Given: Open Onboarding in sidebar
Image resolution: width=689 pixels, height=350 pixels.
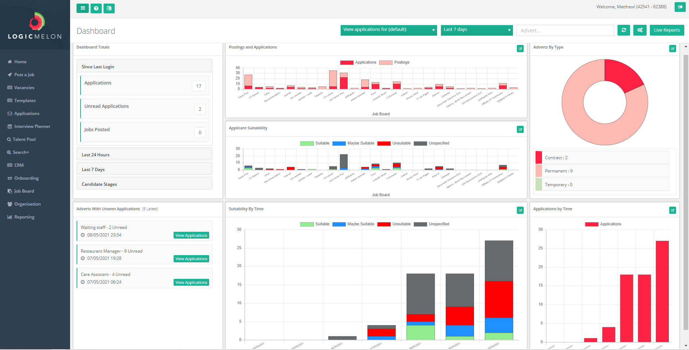Looking at the screenshot, I should (23, 178).
